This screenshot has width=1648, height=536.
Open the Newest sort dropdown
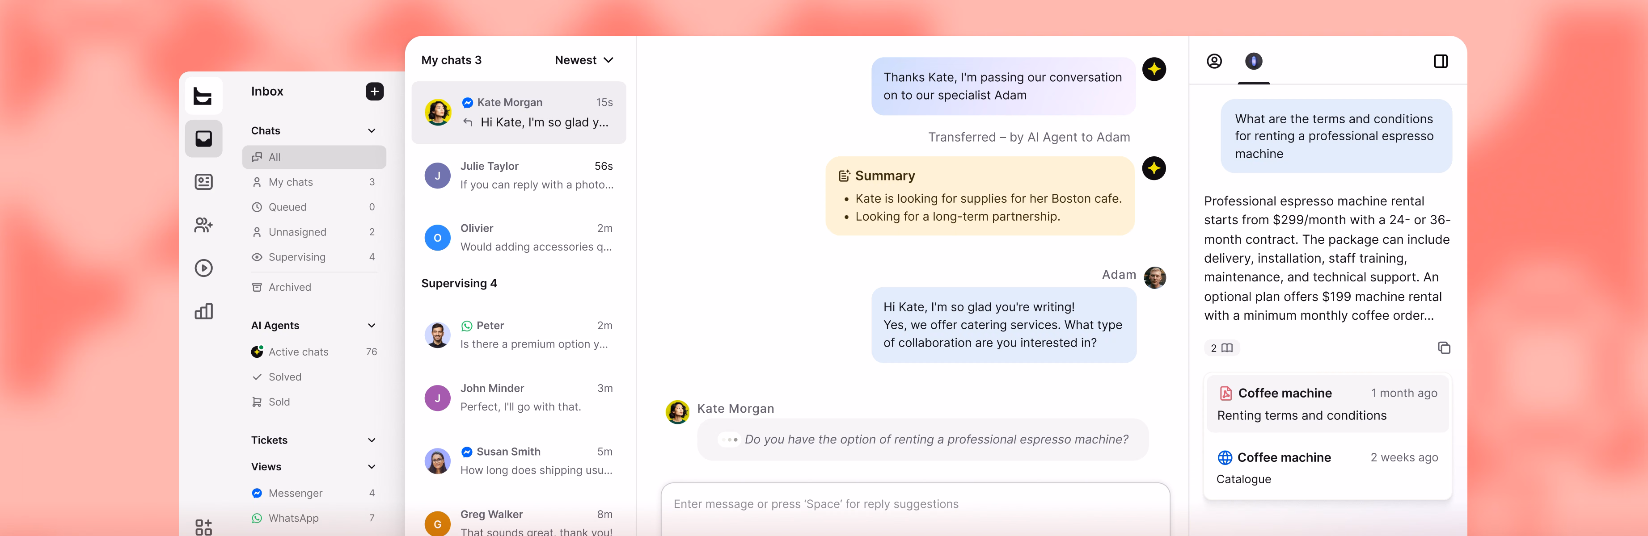click(x=583, y=60)
